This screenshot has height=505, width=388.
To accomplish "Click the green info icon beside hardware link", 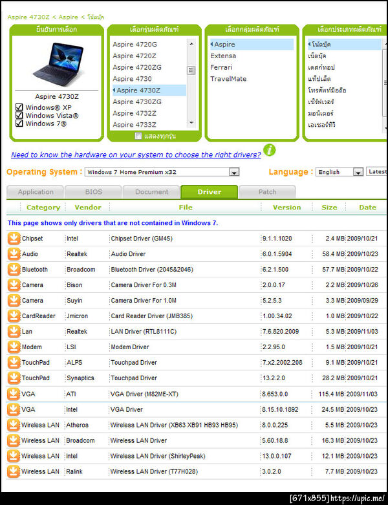I will pyautogui.click(x=270, y=150).
